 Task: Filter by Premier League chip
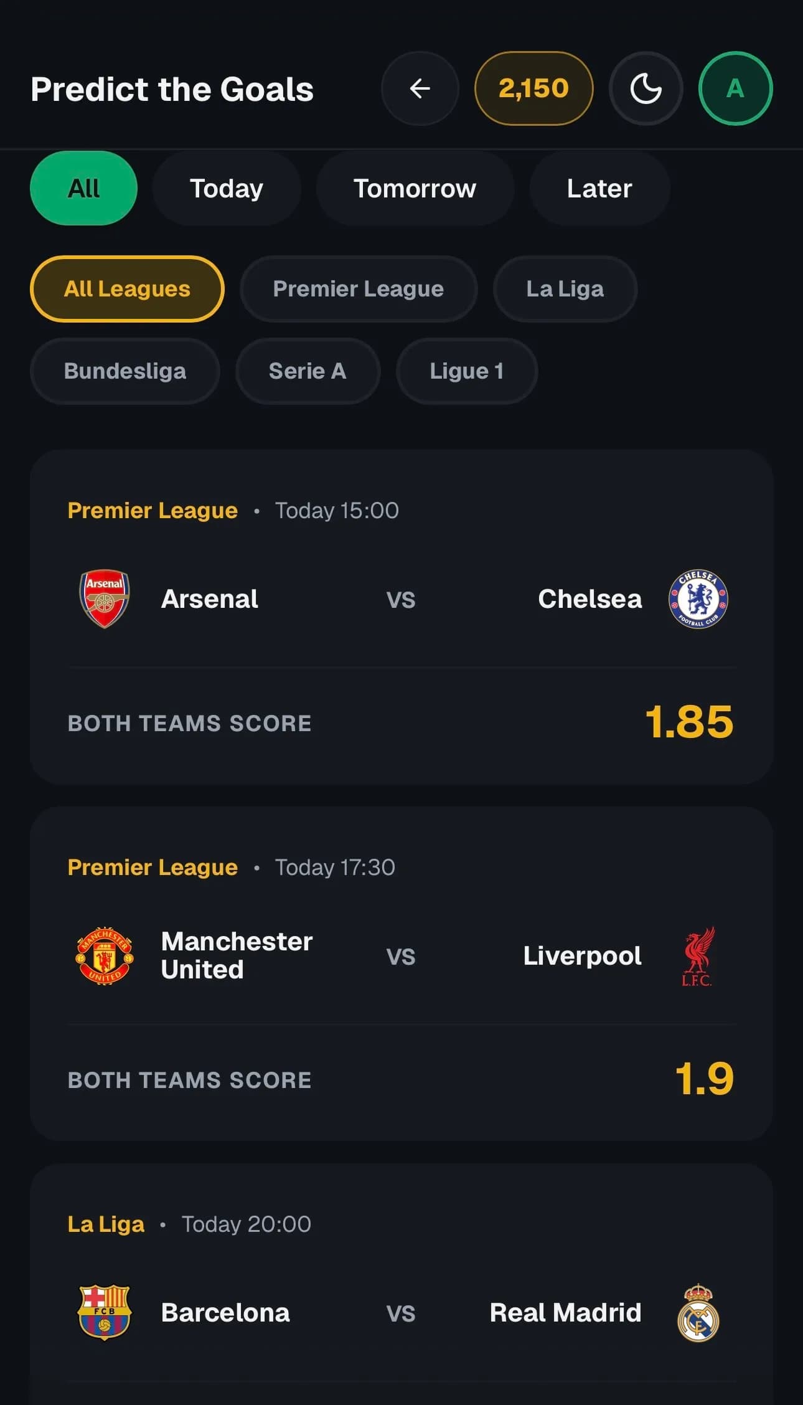pyautogui.click(x=359, y=289)
